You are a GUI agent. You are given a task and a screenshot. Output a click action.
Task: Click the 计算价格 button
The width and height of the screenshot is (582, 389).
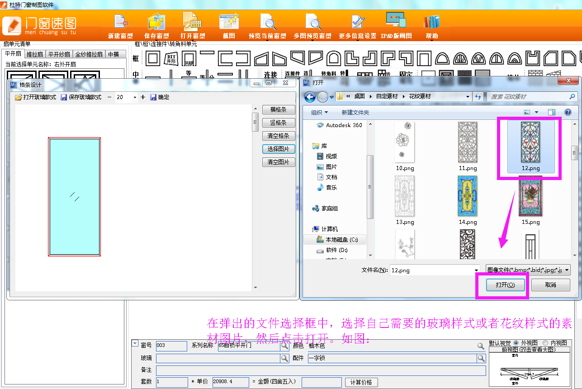[x=361, y=382]
